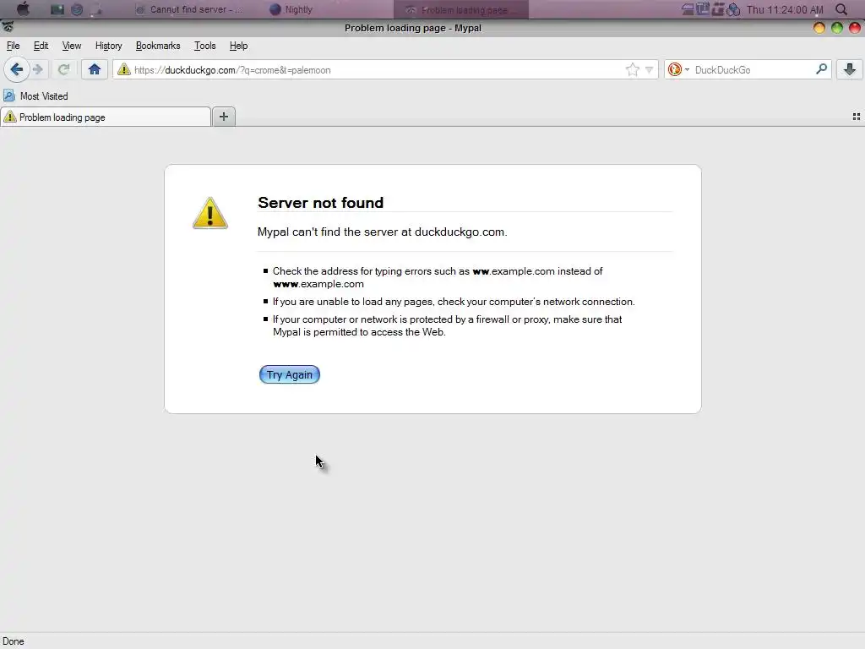This screenshot has width=865, height=649.
Task: Bookmark this page with the star
Action: [632, 69]
